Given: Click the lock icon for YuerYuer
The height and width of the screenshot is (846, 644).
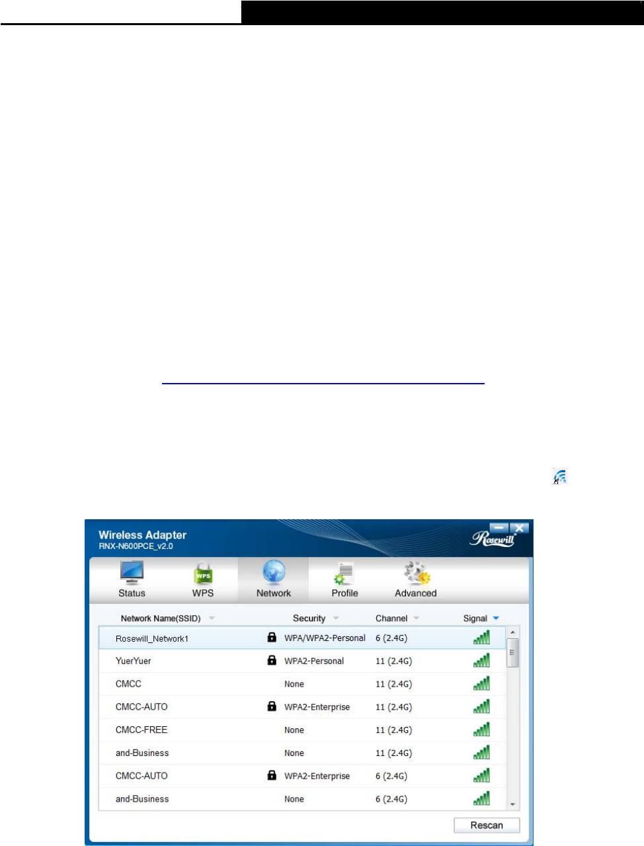Looking at the screenshot, I should tap(272, 660).
